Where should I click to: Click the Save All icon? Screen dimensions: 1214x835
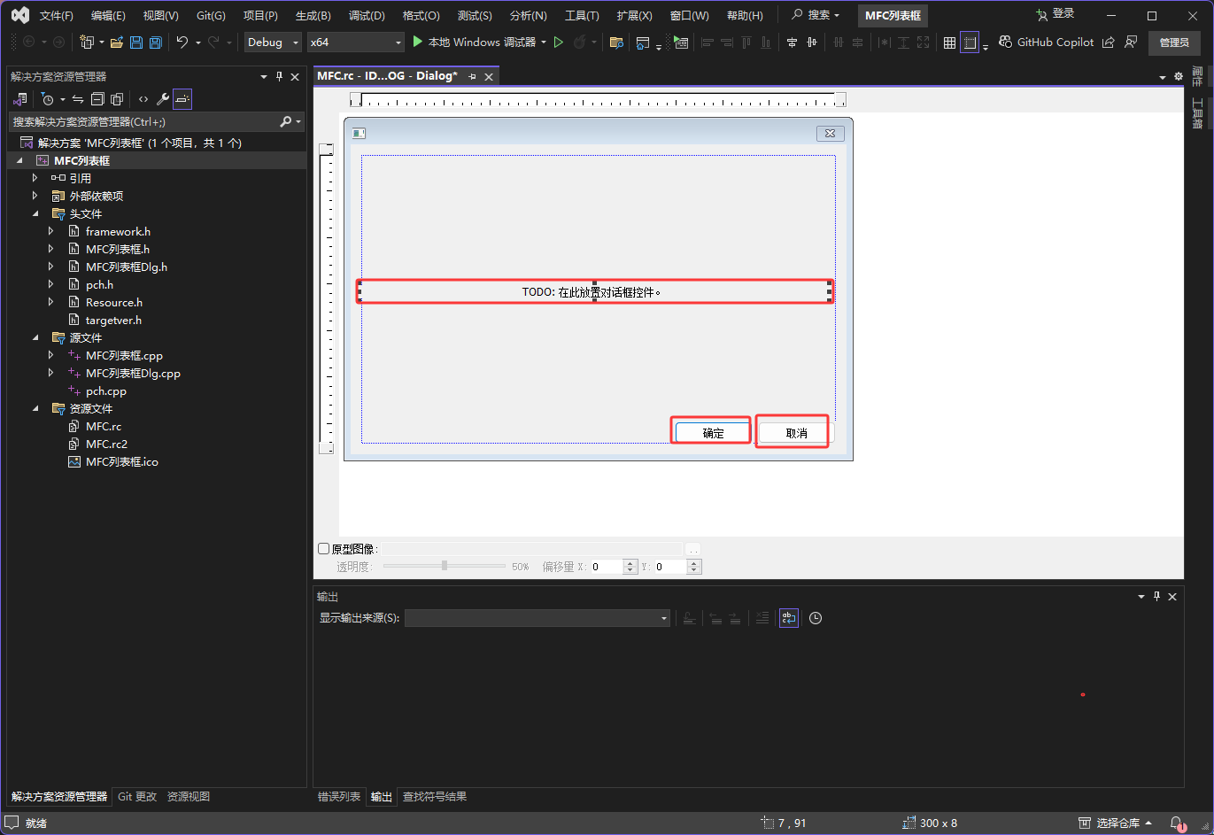point(156,43)
